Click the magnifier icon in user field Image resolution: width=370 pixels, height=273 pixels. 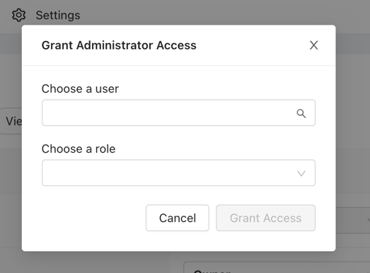(x=301, y=113)
